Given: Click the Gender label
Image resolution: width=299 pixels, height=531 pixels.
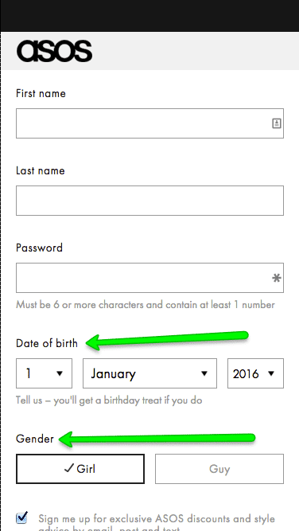Looking at the screenshot, I should (35, 439).
